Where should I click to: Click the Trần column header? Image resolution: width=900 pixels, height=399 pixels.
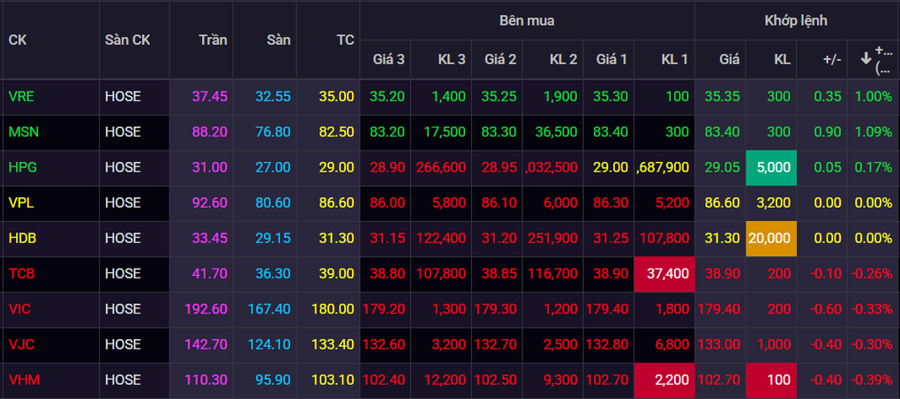213,41
